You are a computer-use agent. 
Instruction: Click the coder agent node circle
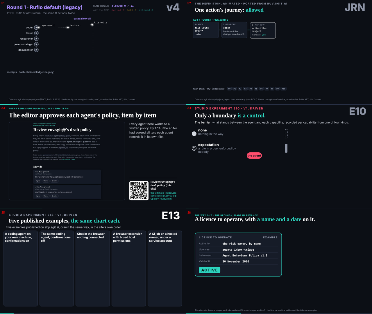(x=36, y=28)
